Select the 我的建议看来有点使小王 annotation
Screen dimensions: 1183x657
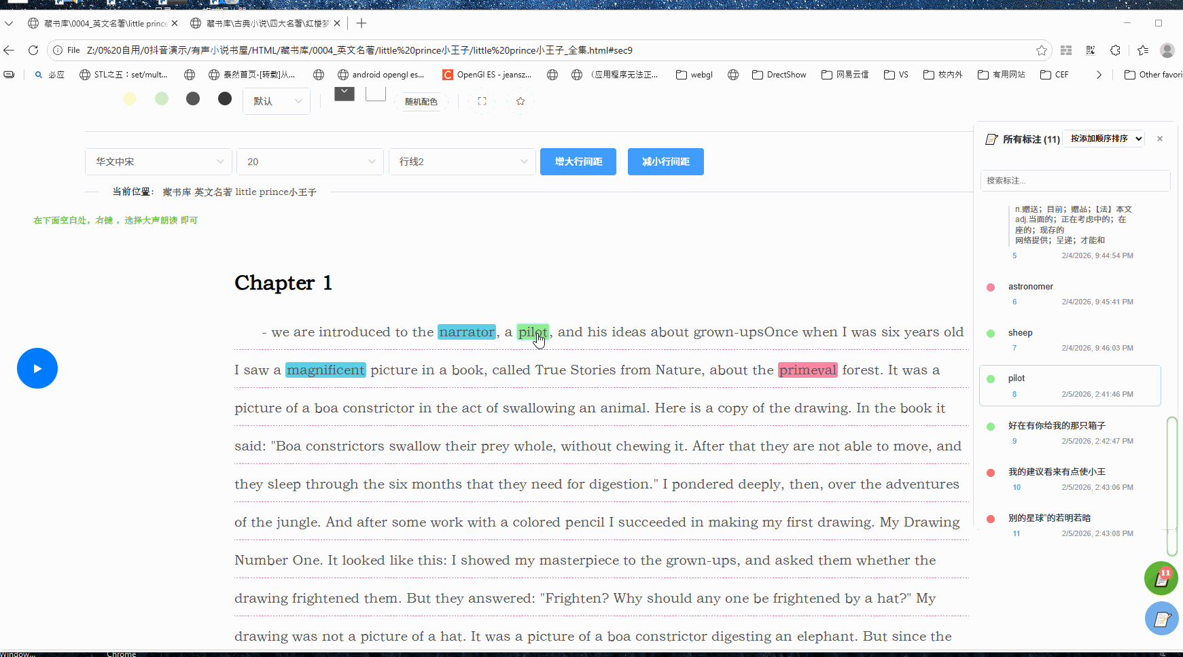click(x=1070, y=479)
